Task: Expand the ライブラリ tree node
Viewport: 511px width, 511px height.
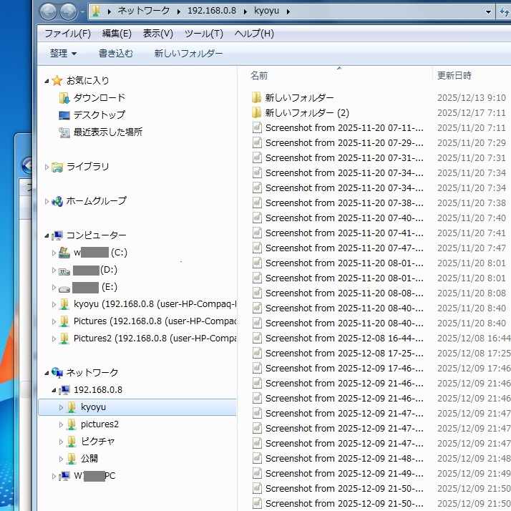Action: click(x=47, y=167)
